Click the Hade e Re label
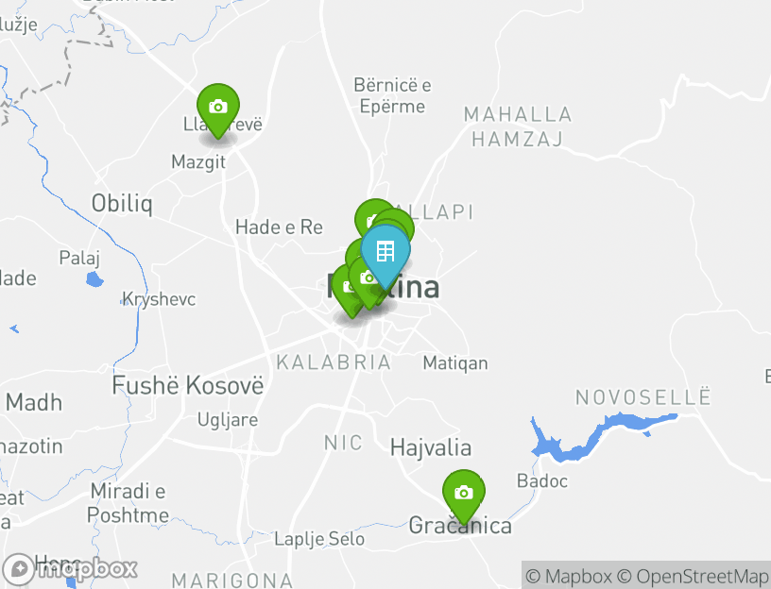Viewport: 771px width, 589px height. point(279,227)
